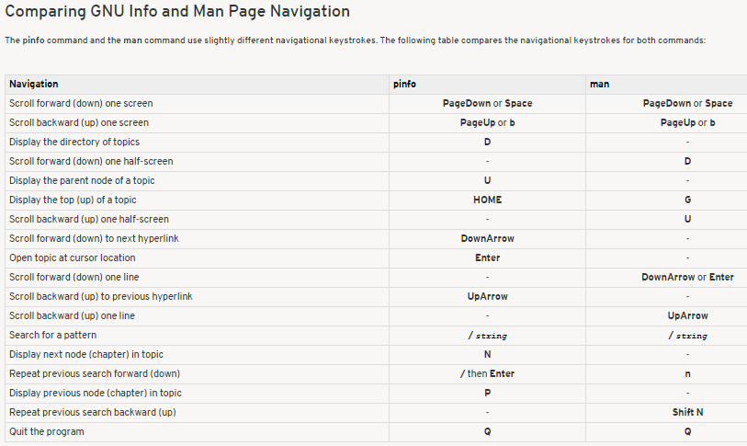Click the 'N' key in the pinfo column

(487, 354)
